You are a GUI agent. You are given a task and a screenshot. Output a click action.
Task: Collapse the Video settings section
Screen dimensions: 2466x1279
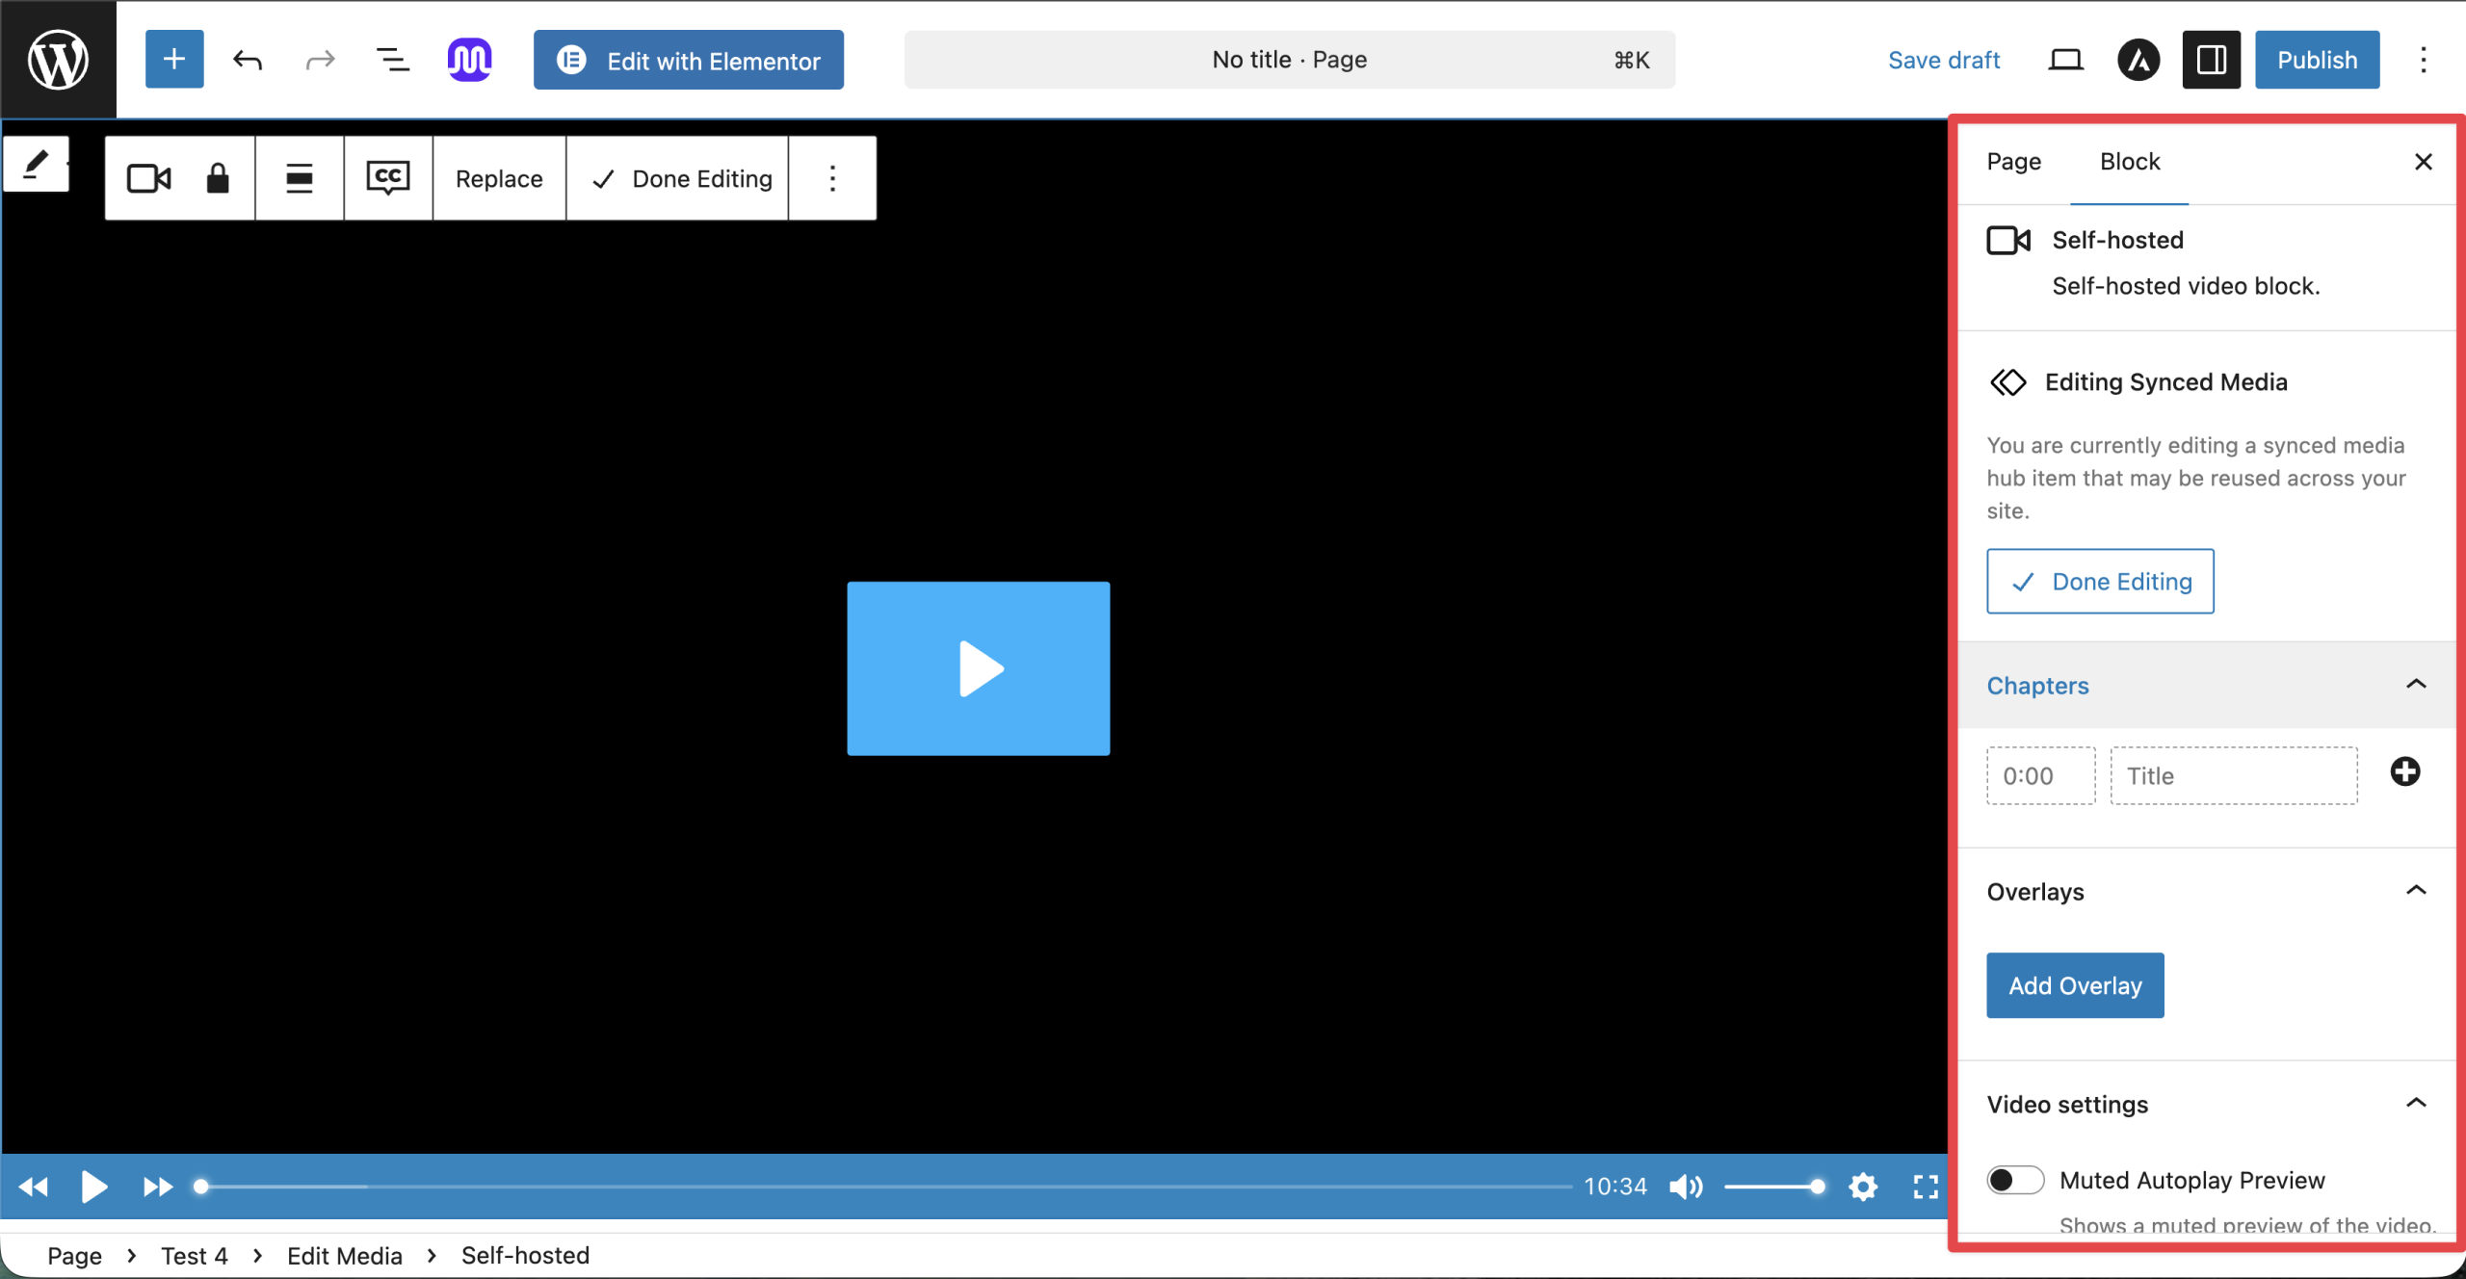[x=2417, y=1103]
